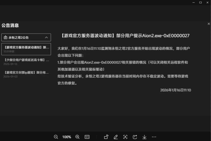Image resolution: width=211 pixels, height=141 pixels.
Task: Click the announcement title with Aion2.exe error code
Action: point(125,36)
